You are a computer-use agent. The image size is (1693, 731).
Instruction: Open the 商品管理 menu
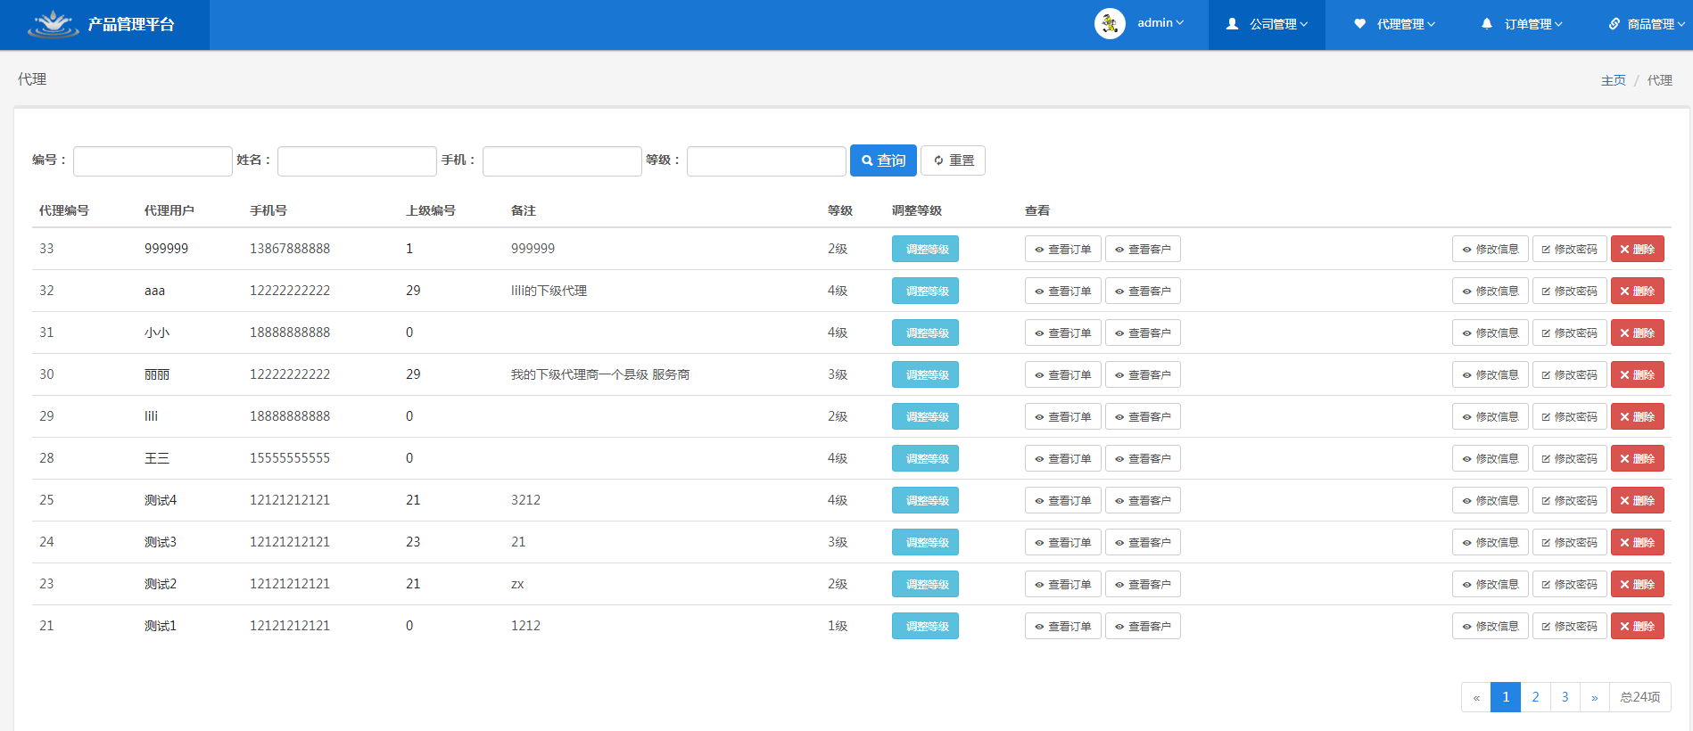[1647, 24]
